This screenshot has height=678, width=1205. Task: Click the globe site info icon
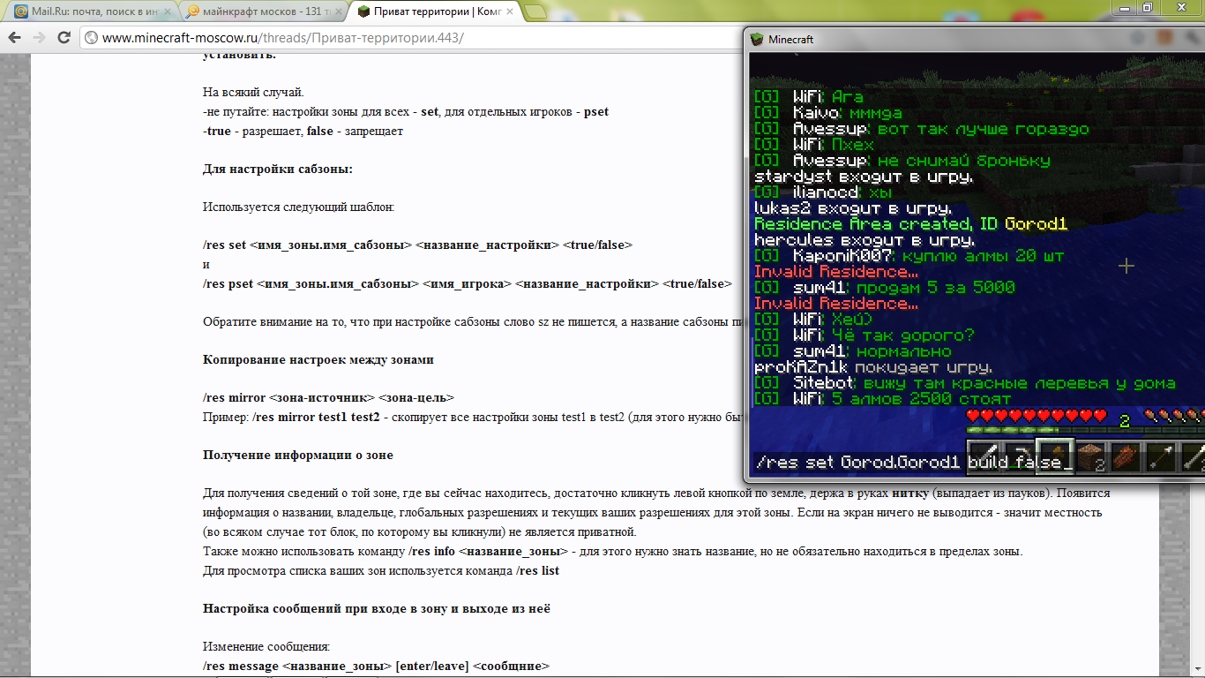click(x=91, y=38)
